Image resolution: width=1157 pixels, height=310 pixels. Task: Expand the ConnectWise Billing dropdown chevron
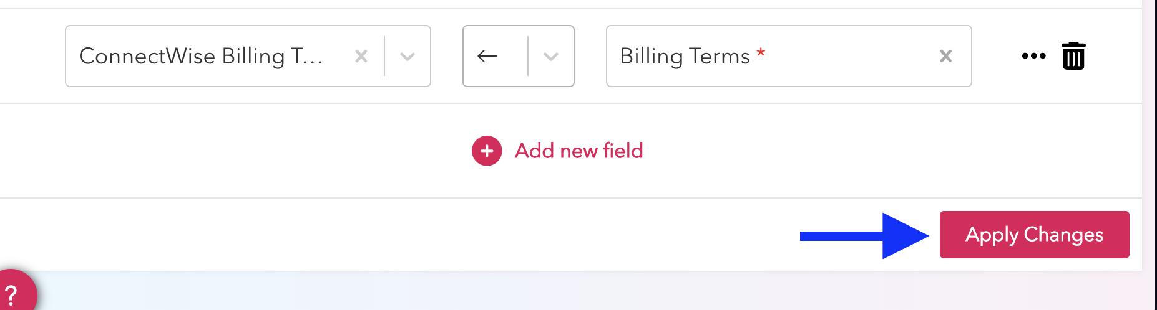(408, 56)
